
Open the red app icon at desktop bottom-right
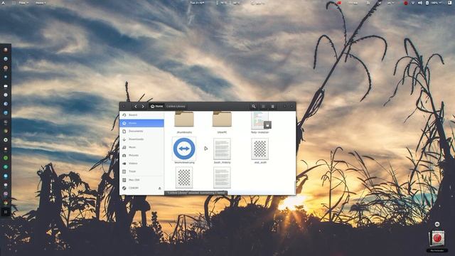(x=437, y=239)
